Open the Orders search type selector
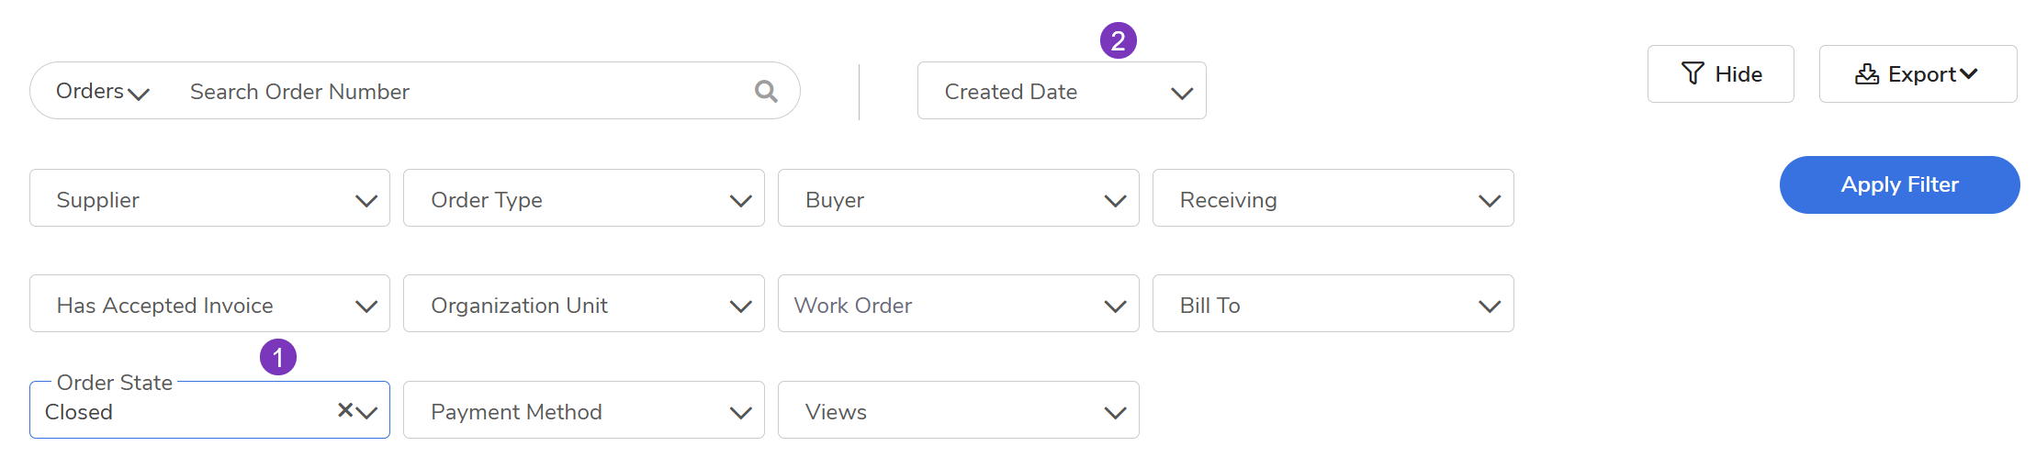Screen dimensions: 2036x457 click(x=102, y=91)
